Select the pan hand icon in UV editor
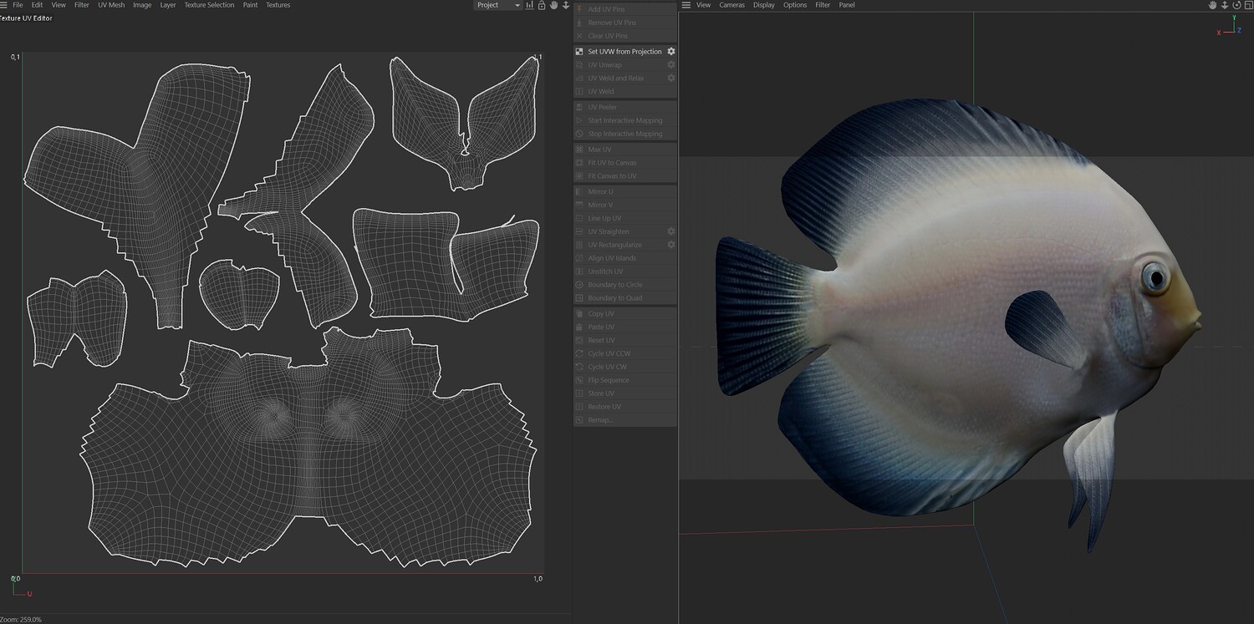This screenshot has width=1254, height=624. click(553, 5)
